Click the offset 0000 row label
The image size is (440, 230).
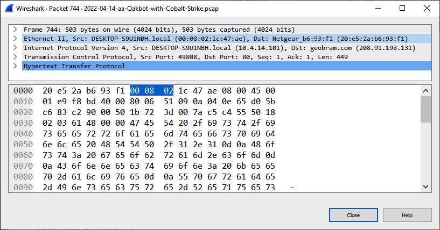point(23,91)
